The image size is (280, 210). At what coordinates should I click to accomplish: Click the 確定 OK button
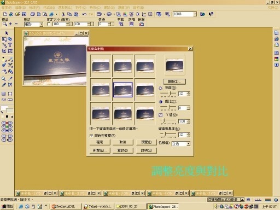pyautogui.click(x=100, y=142)
